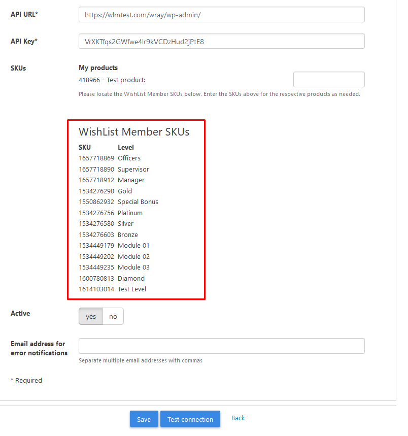Image resolution: width=408 pixels, height=436 pixels.
Task: Click the Bronze level name
Action: (128, 234)
